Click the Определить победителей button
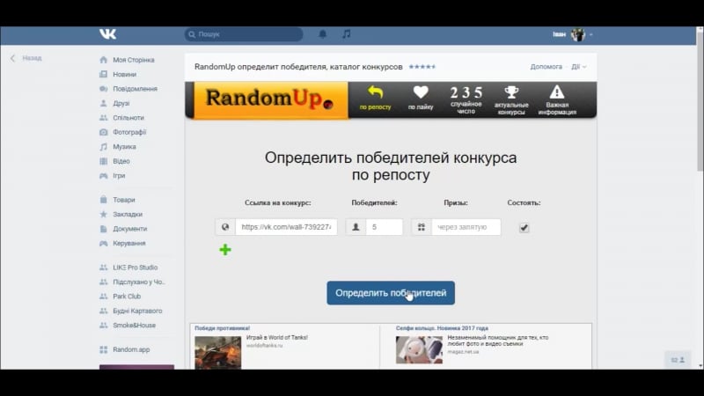704x396 pixels. pyautogui.click(x=391, y=293)
